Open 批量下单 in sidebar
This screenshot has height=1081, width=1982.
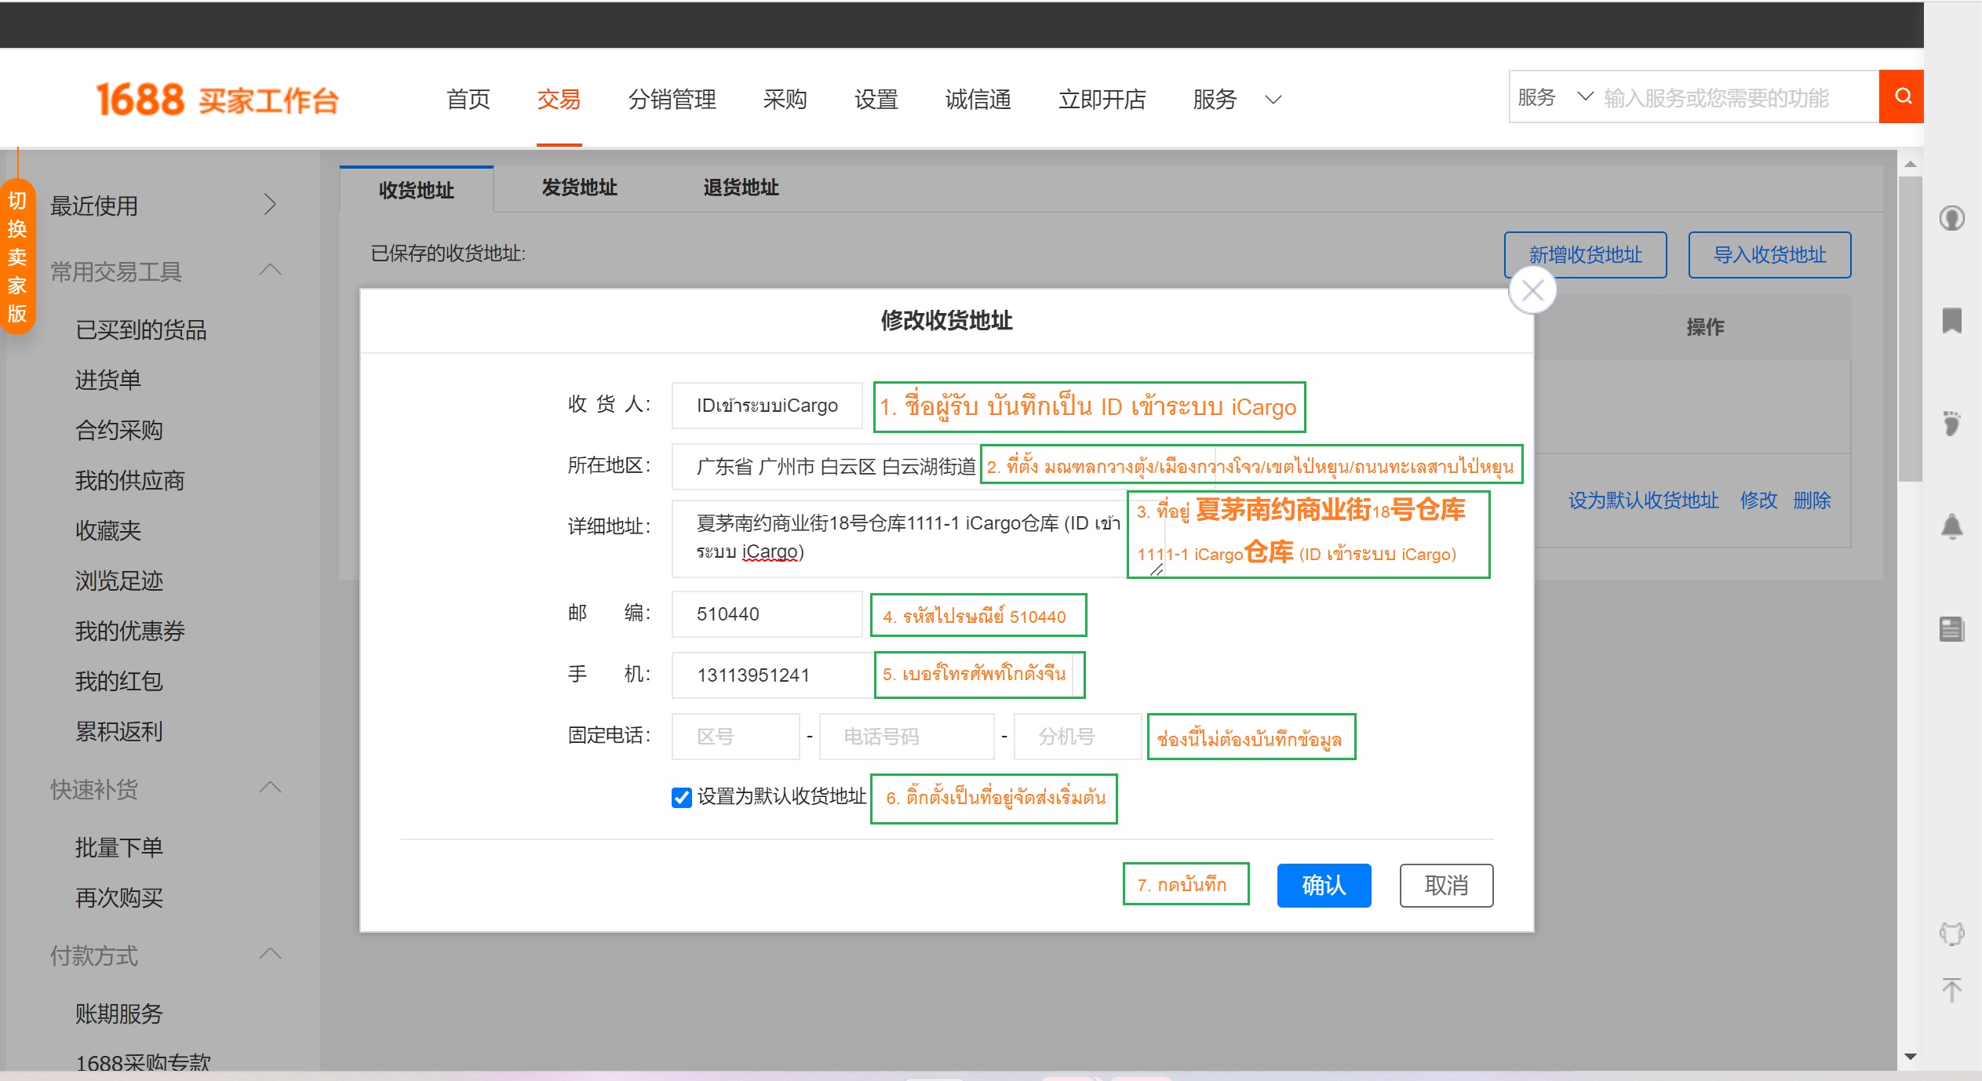118,848
